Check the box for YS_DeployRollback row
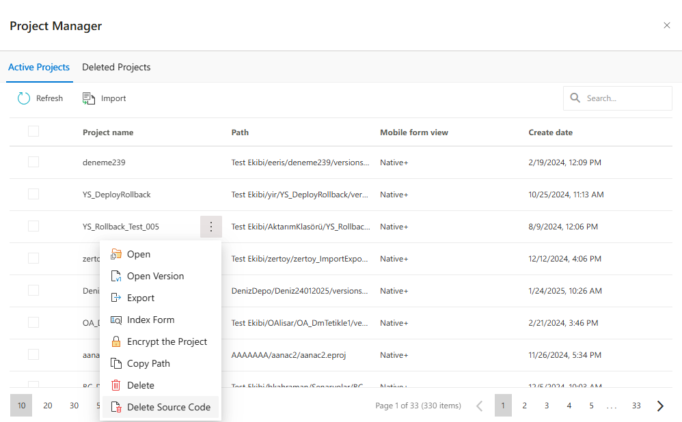This screenshot has height=422, width=682. coord(33,194)
